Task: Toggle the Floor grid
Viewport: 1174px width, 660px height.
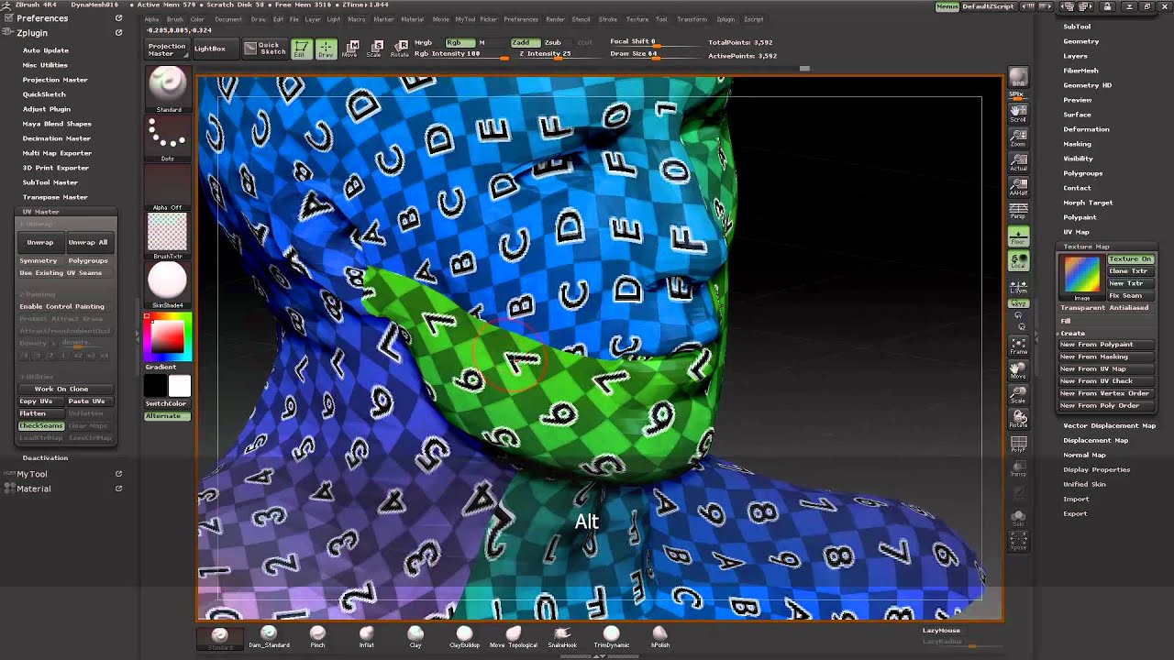Action: (1018, 236)
